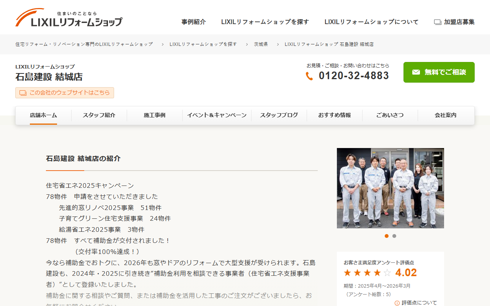Click the window icon beside 加盟店募集
490x306 pixels.
tap(438, 22)
